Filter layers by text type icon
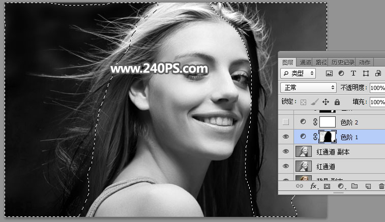385x222 pixels. click(x=353, y=73)
